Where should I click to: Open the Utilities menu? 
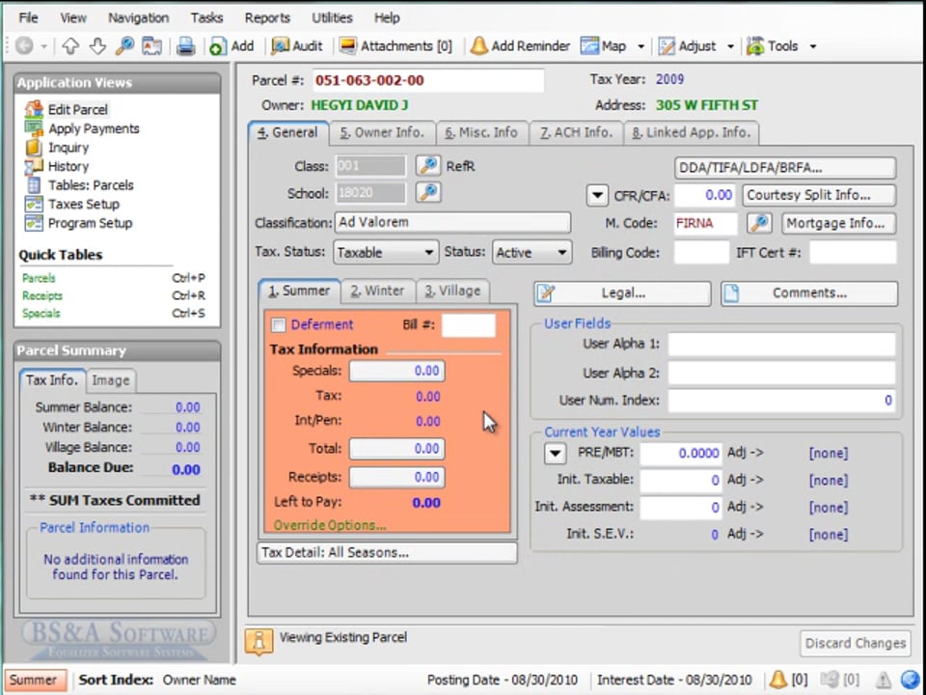[x=332, y=17]
